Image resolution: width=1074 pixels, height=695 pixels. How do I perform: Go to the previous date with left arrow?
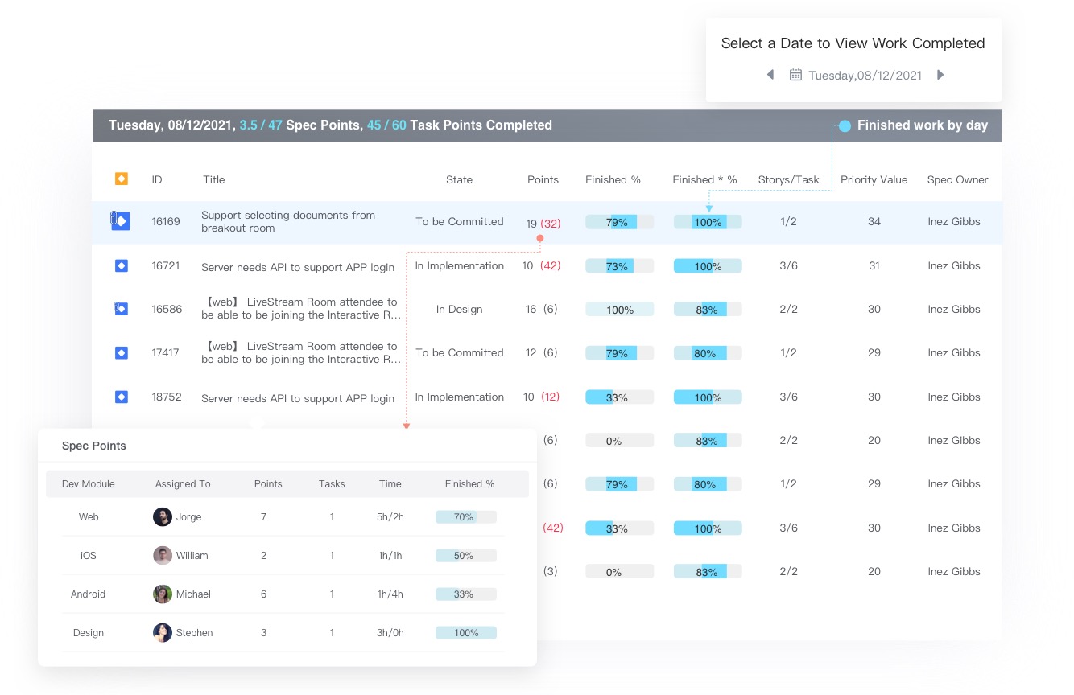(770, 75)
